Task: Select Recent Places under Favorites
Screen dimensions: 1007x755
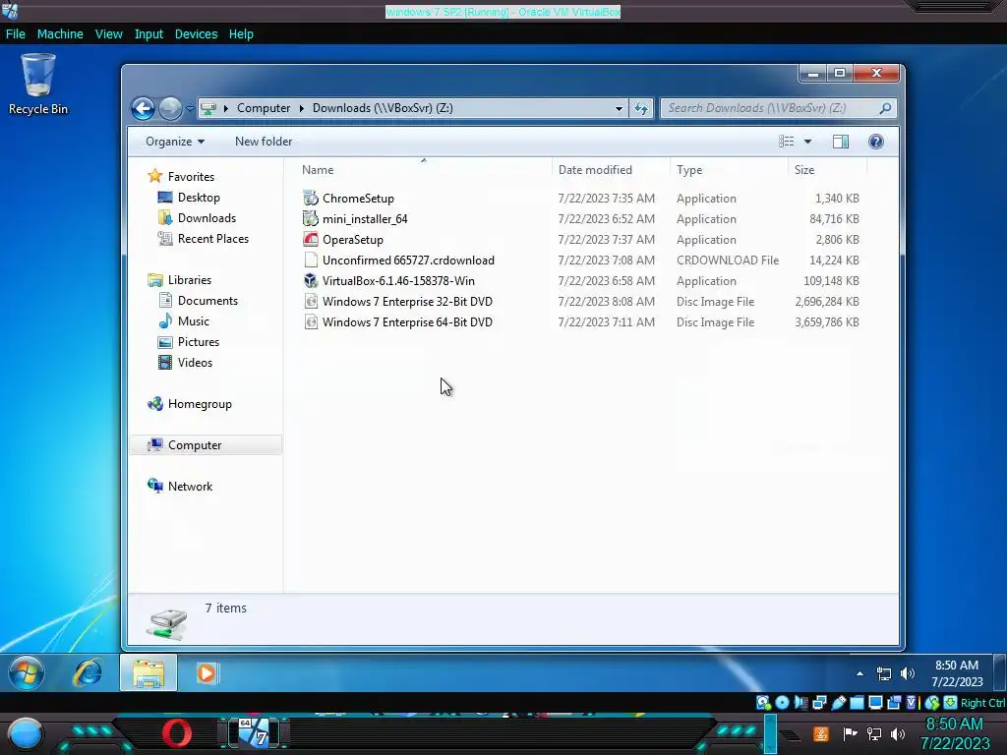Action: pyautogui.click(x=212, y=239)
